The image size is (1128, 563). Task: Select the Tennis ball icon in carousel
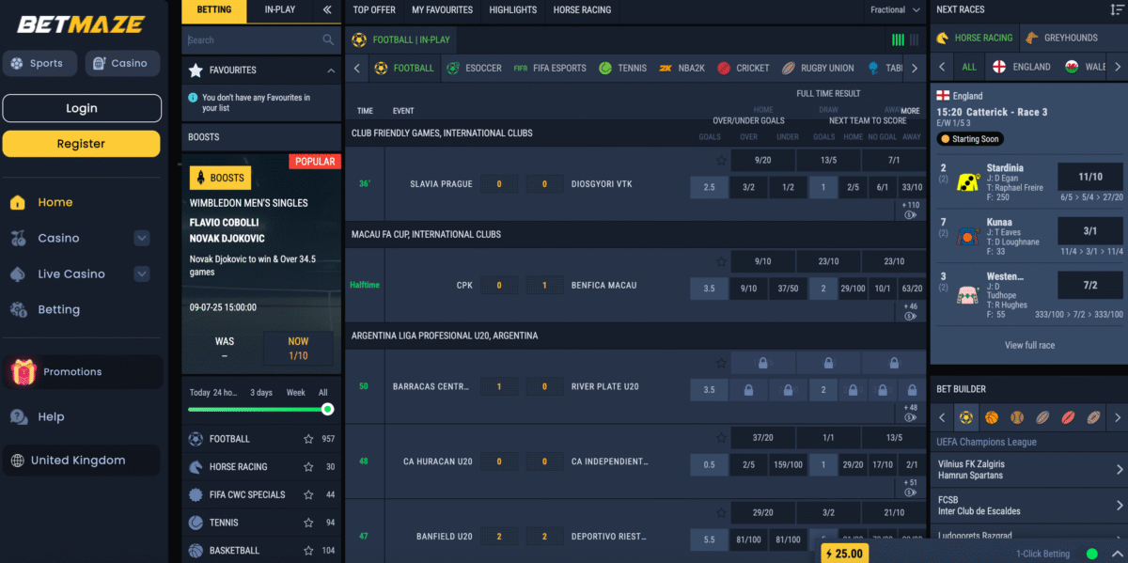605,68
